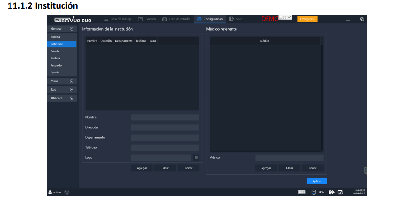Click the Médico list vertical scrollbar
Image resolution: width=393 pixels, height=203 pixels.
pyautogui.click(x=322, y=97)
